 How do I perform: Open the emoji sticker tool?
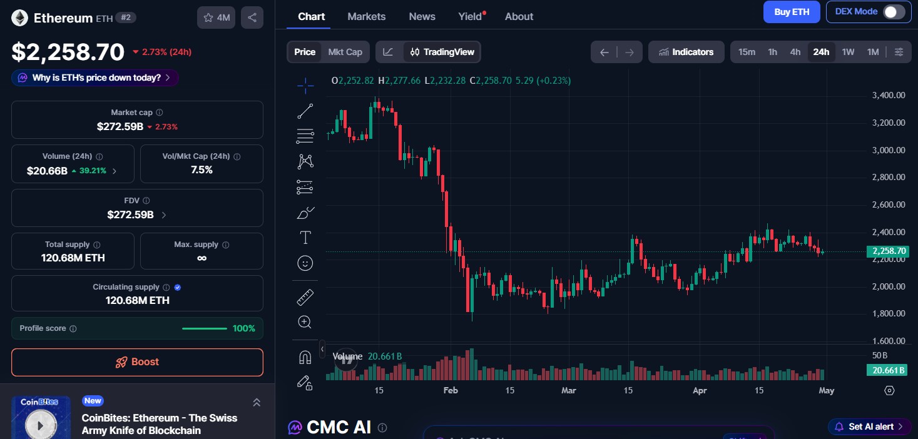click(x=305, y=263)
